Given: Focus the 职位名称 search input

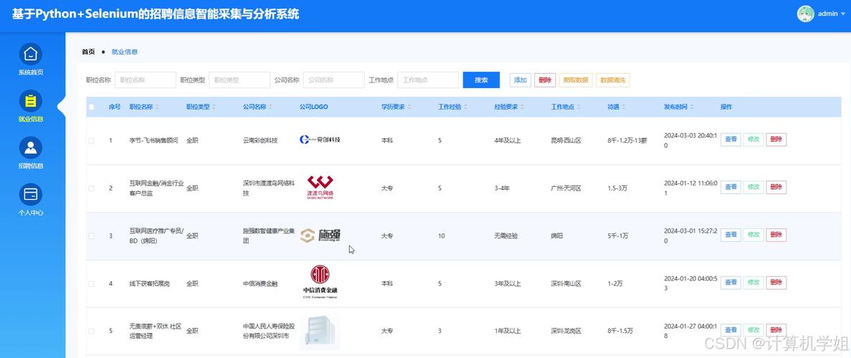Looking at the screenshot, I should click(146, 79).
